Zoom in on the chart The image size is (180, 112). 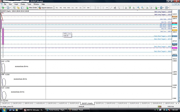(139, 8)
